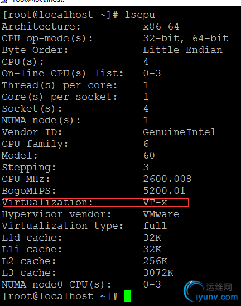Image resolution: width=241 pixels, height=306 pixels.
Task: Click the bottom root@localhost prompt text
Action: point(60,297)
